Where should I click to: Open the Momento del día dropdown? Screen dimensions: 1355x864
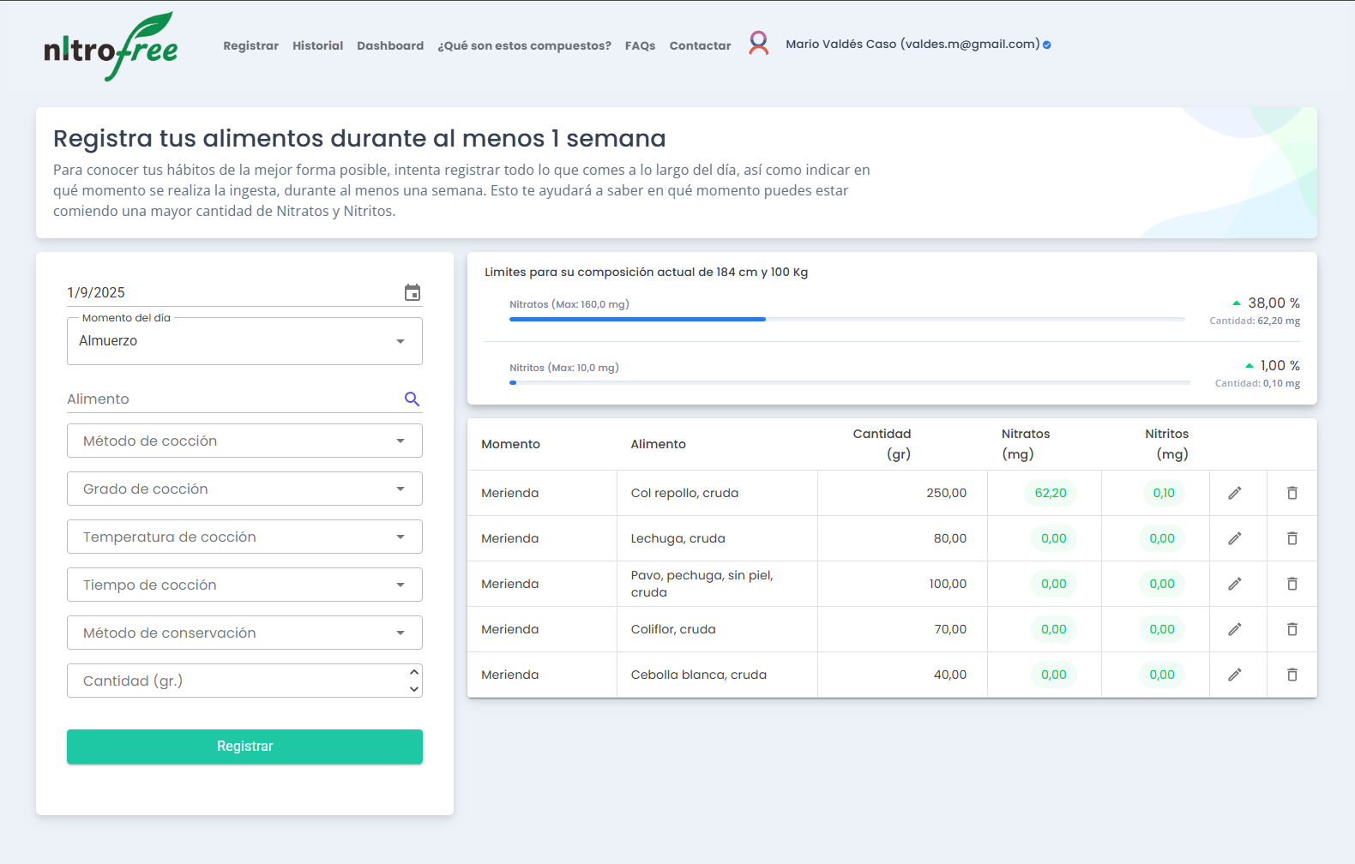pyautogui.click(x=244, y=341)
